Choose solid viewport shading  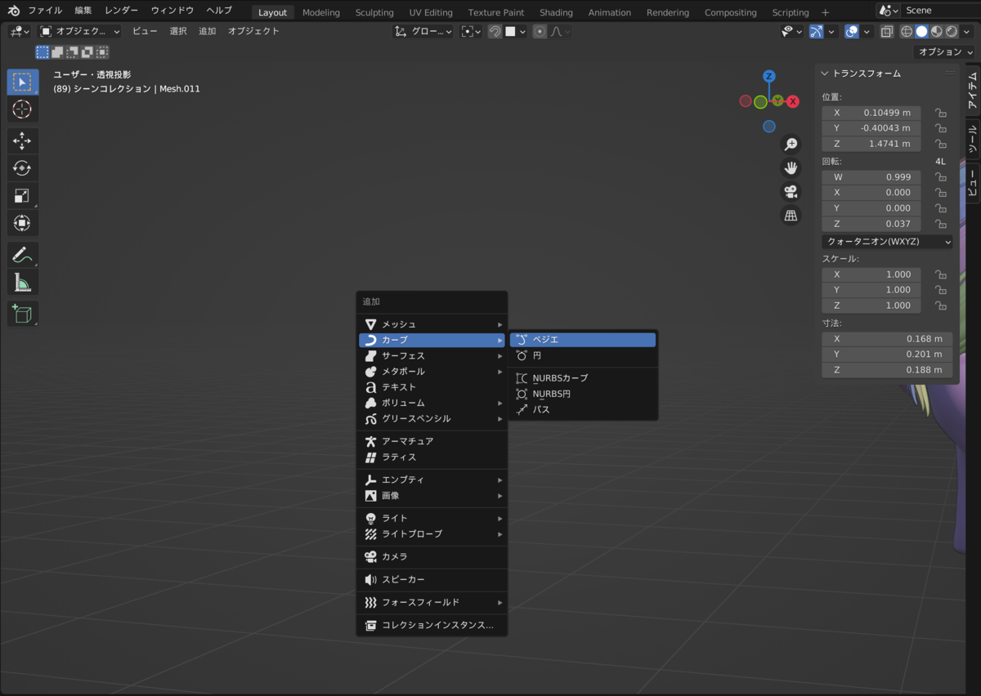click(x=921, y=31)
